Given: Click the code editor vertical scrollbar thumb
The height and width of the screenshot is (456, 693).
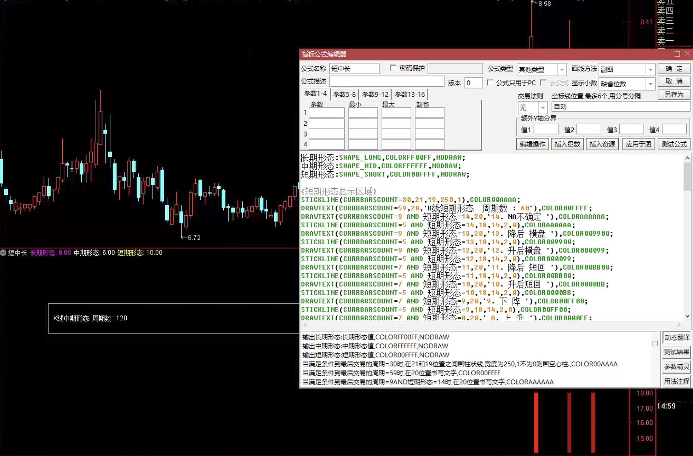Looking at the screenshot, I should 687,176.
